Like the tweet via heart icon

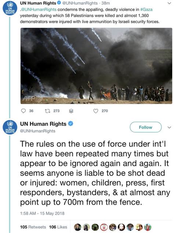[96, 111]
